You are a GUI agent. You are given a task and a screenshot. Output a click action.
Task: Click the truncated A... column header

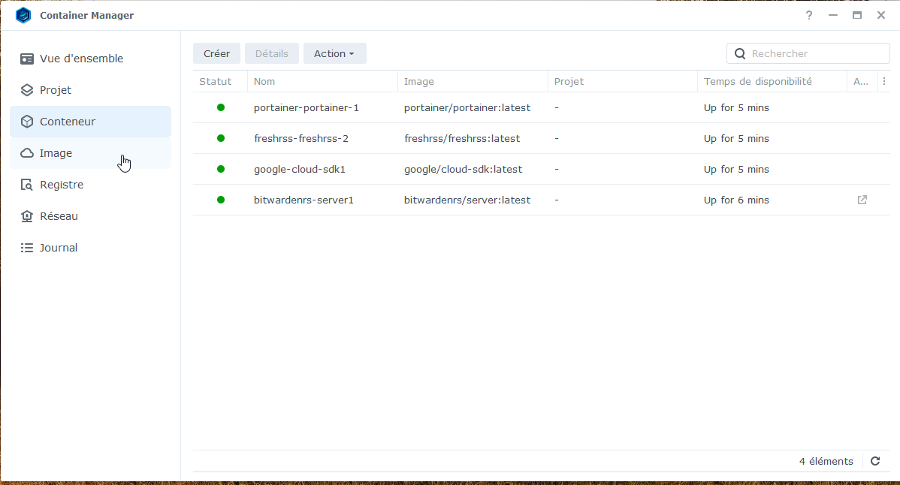click(x=862, y=81)
